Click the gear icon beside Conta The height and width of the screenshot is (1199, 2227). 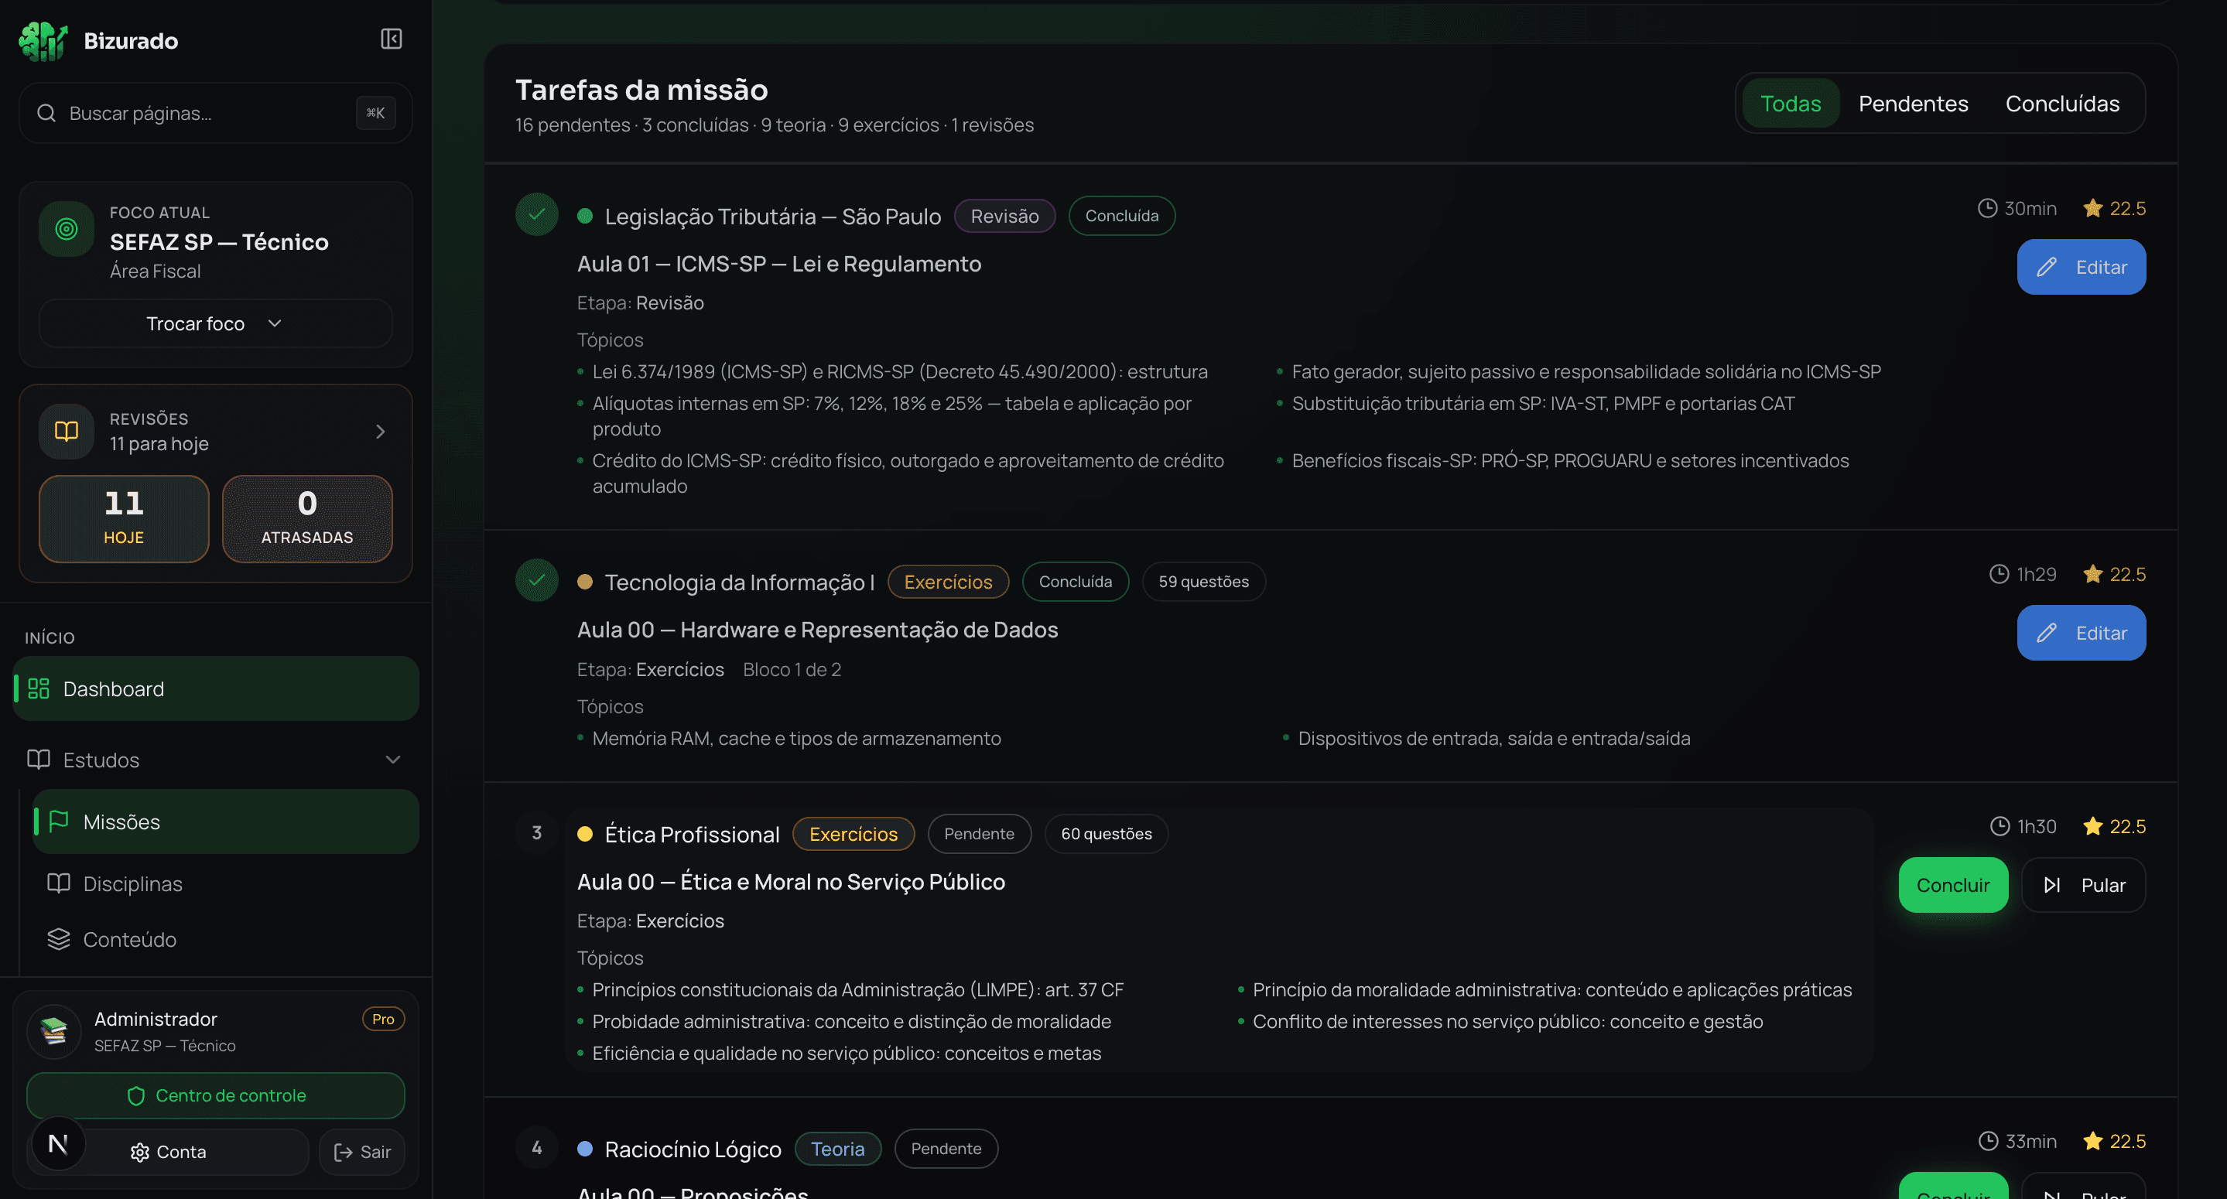[x=140, y=1153]
